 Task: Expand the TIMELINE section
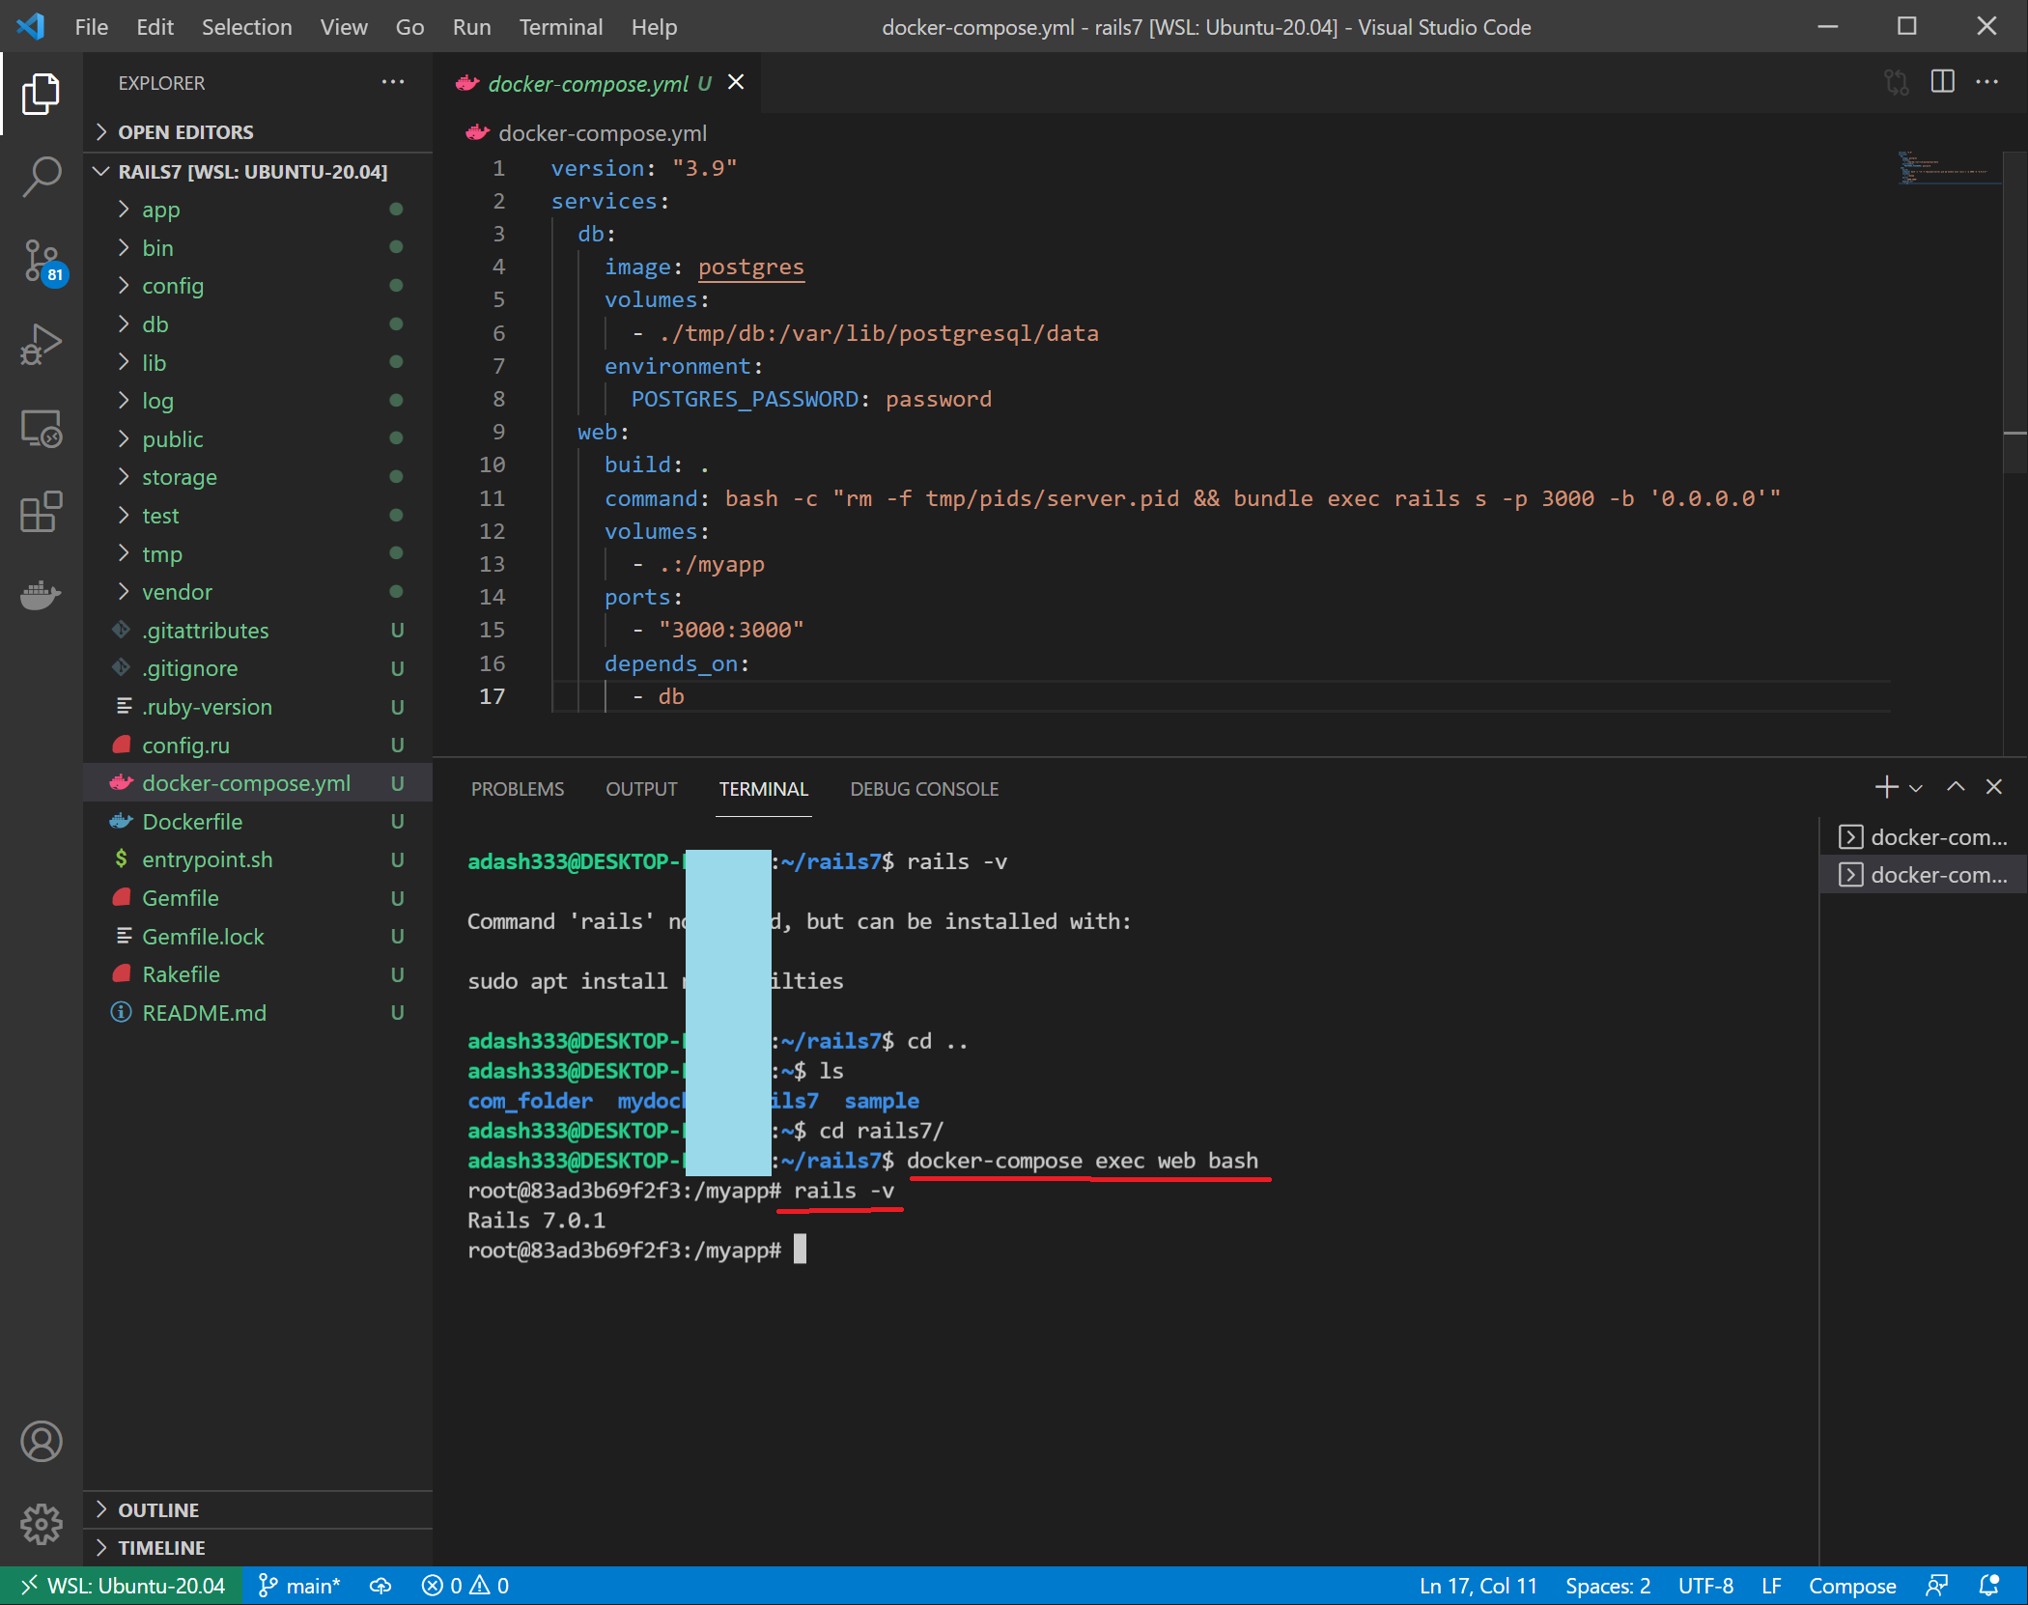tap(259, 1548)
